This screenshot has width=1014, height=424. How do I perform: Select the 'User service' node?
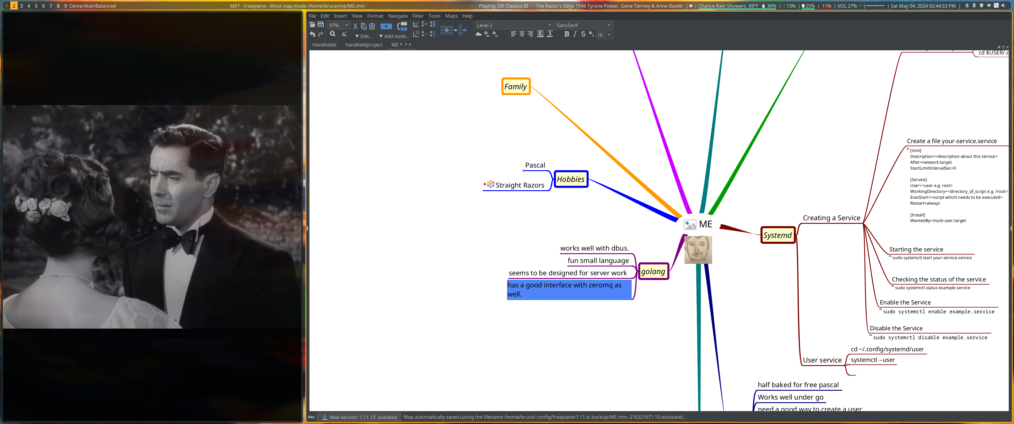point(822,360)
